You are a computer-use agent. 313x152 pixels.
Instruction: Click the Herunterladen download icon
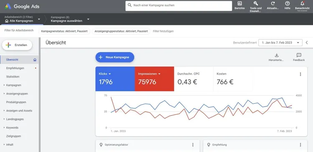276,55
